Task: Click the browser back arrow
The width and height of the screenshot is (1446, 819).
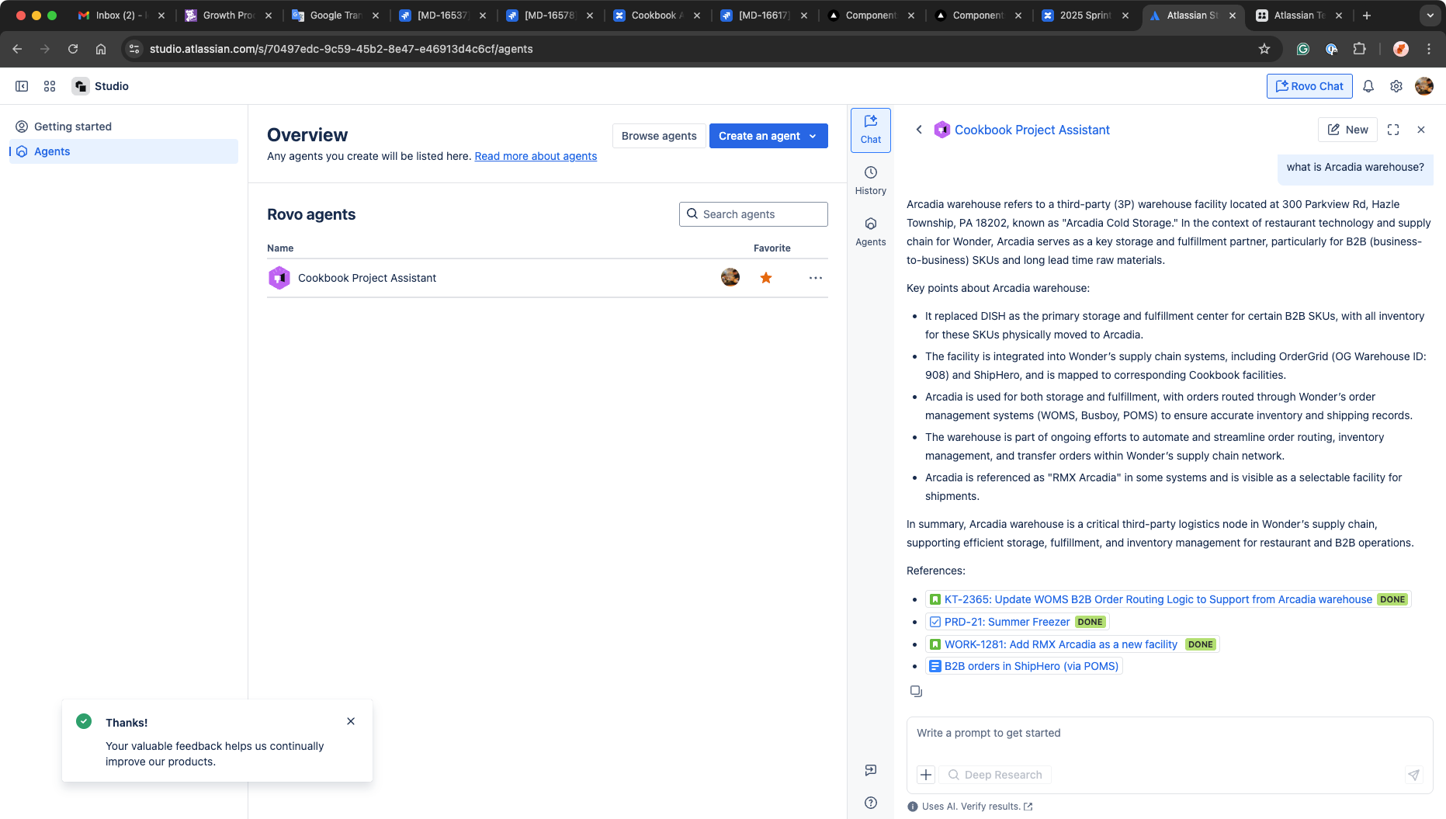Action: (17, 49)
